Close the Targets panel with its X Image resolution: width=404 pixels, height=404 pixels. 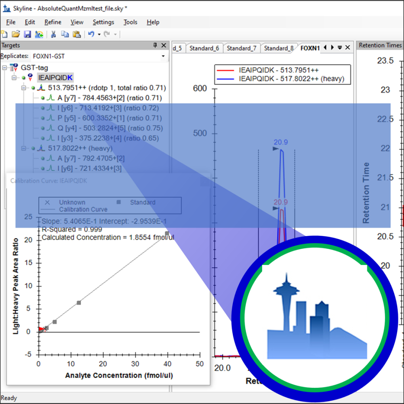click(x=164, y=45)
